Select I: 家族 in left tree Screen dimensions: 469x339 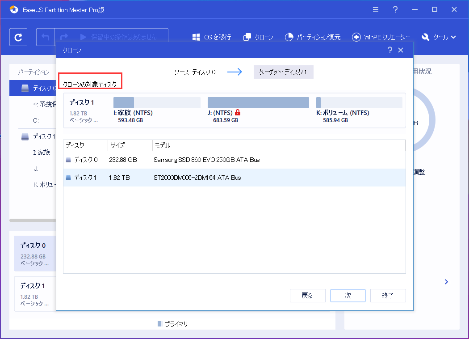[42, 153]
